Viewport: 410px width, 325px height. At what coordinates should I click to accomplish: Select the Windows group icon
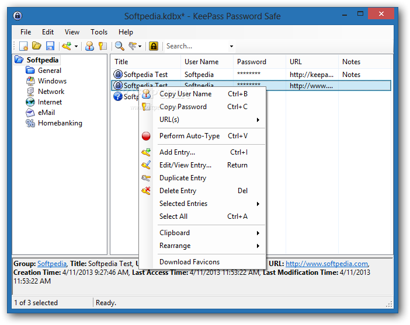pyautogui.click(x=30, y=81)
